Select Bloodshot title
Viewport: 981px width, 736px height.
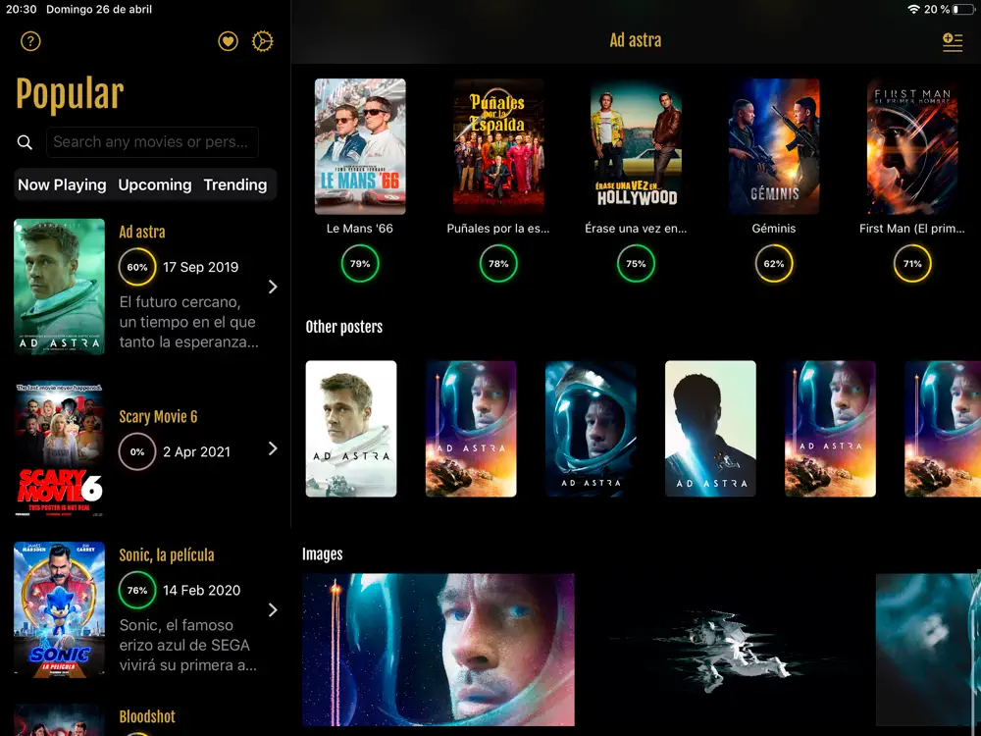[147, 716]
